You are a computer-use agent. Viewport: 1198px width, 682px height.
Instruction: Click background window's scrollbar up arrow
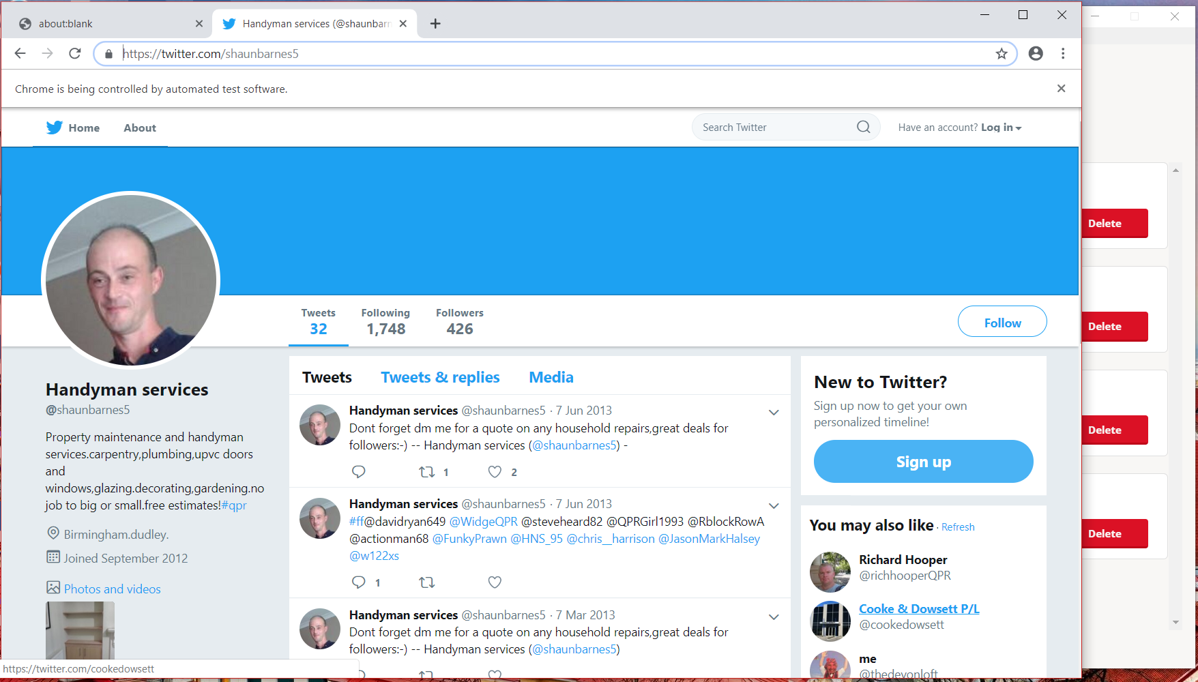click(1175, 170)
